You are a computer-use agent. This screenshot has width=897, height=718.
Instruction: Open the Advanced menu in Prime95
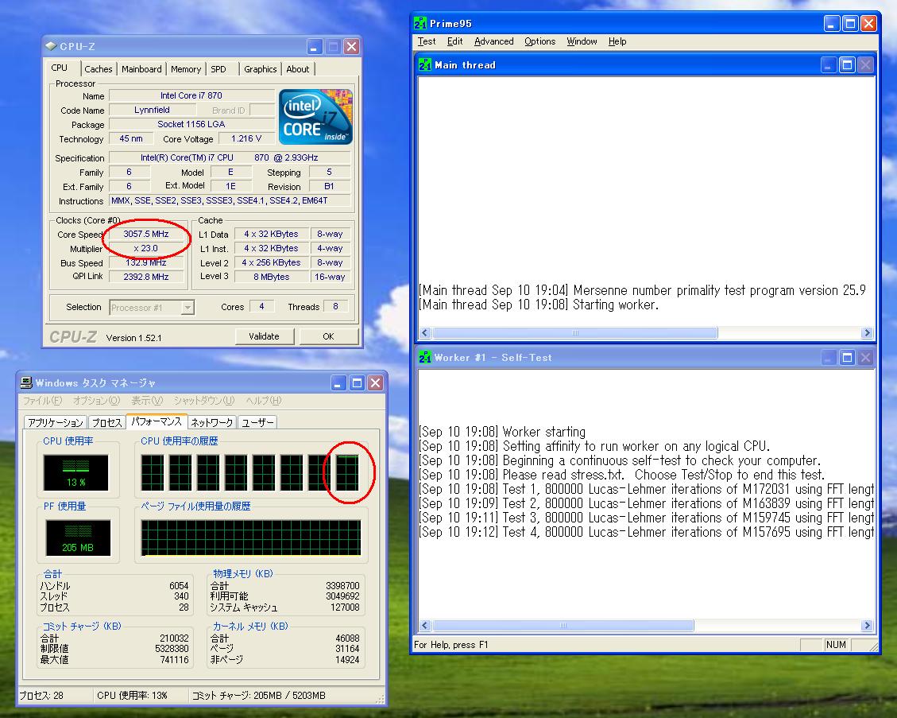click(x=493, y=41)
